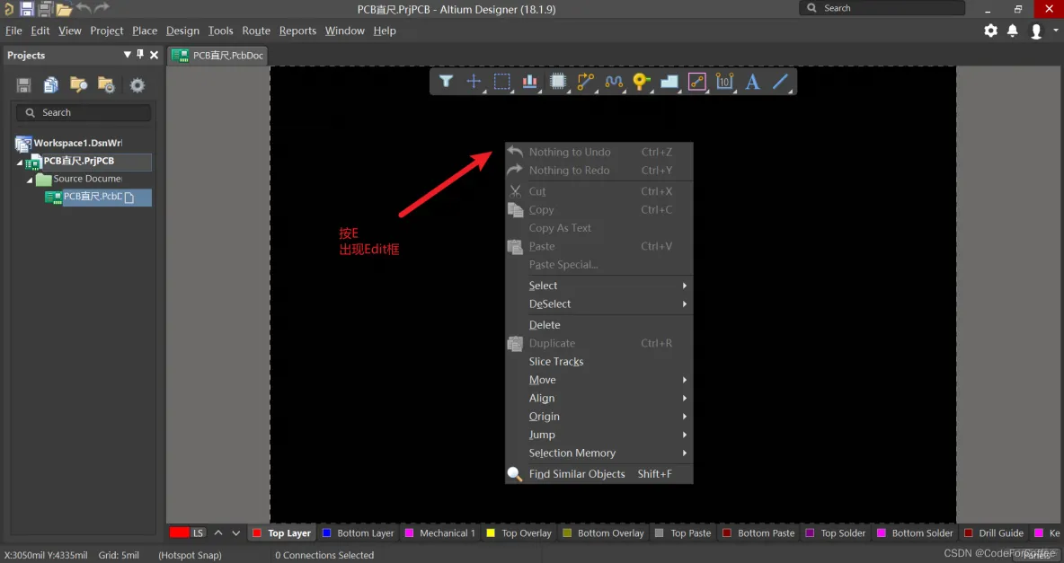
Task: Click the project folder options icon
Action: click(x=107, y=84)
